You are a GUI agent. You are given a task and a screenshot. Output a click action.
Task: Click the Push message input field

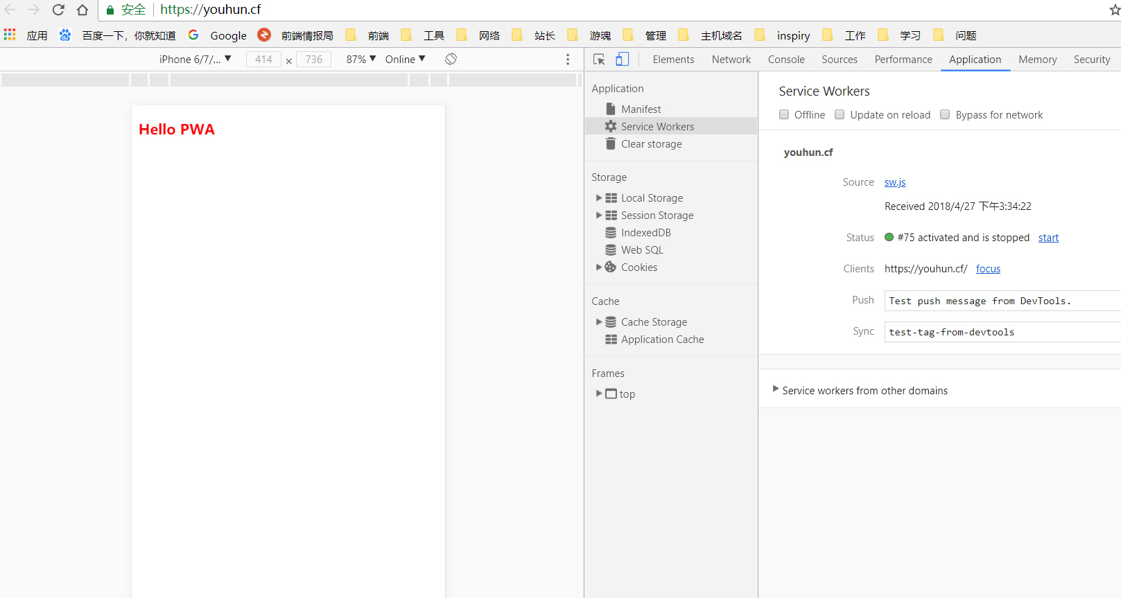click(1002, 301)
